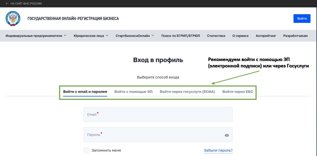Screen dimensions: 317x156
Task: Open the Статистика menu item
Action: pyautogui.click(x=216, y=36)
